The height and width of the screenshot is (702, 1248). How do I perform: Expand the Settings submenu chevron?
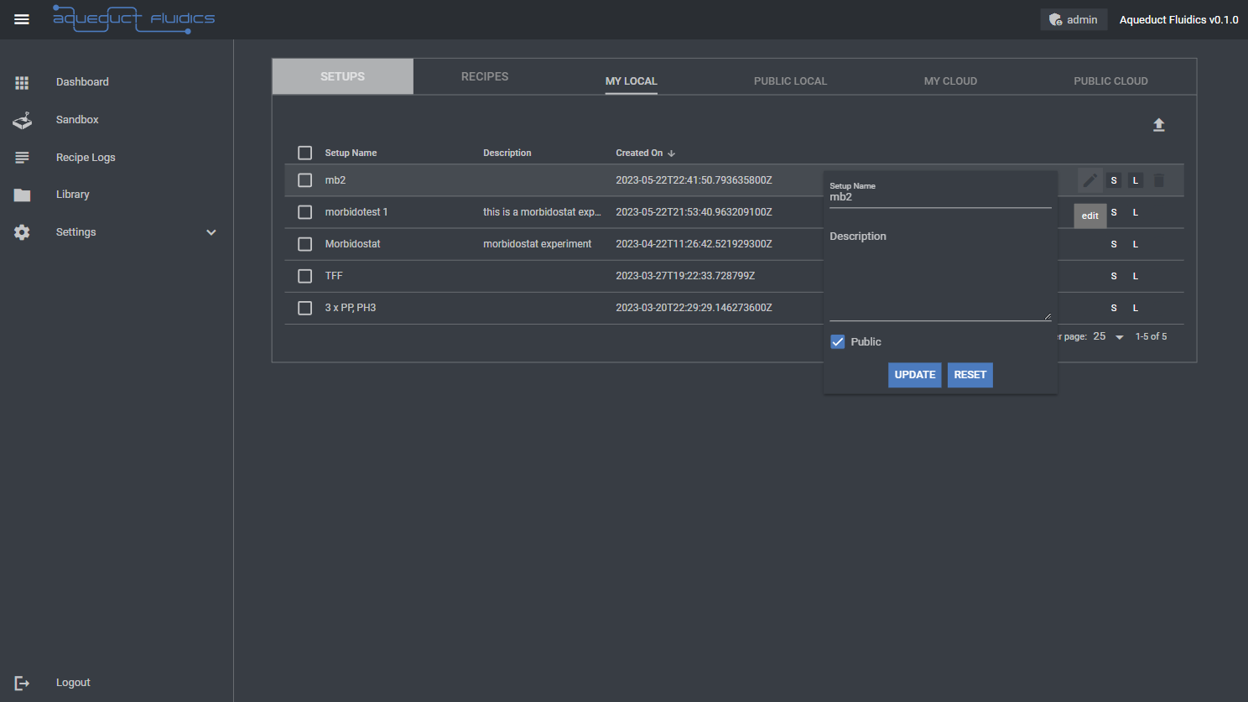[211, 232]
